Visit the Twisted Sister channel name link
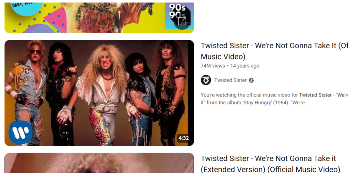The height and width of the screenshot is (173, 348). (231, 80)
